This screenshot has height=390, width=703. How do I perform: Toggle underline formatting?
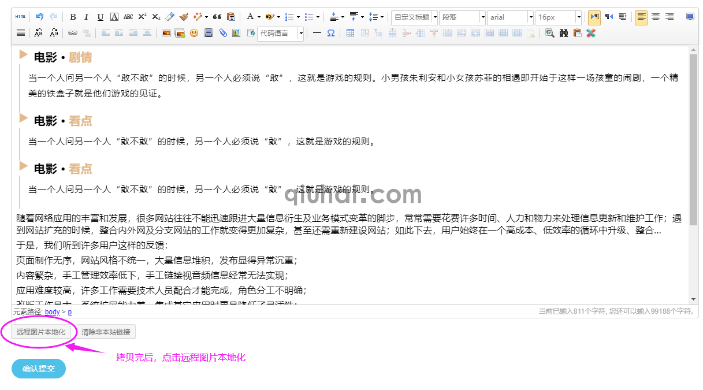pyautogui.click(x=100, y=16)
